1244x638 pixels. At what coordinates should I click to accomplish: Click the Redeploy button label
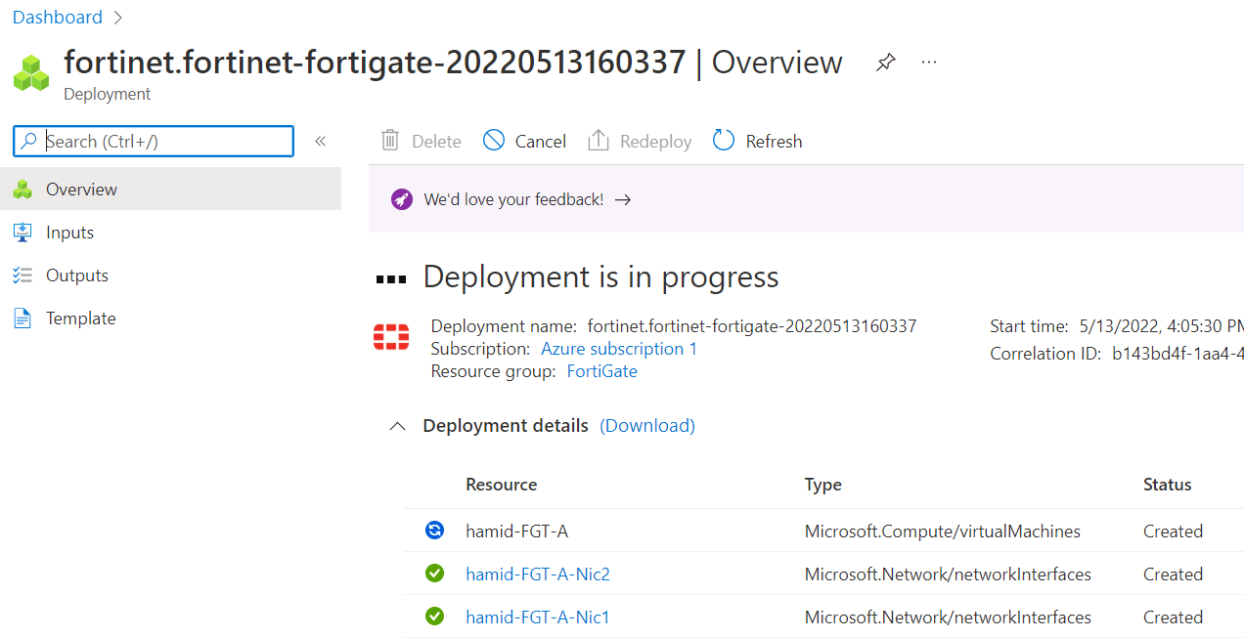click(x=655, y=142)
